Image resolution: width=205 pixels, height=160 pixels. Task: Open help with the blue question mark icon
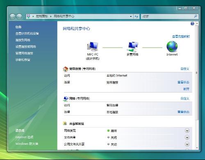[192, 23]
